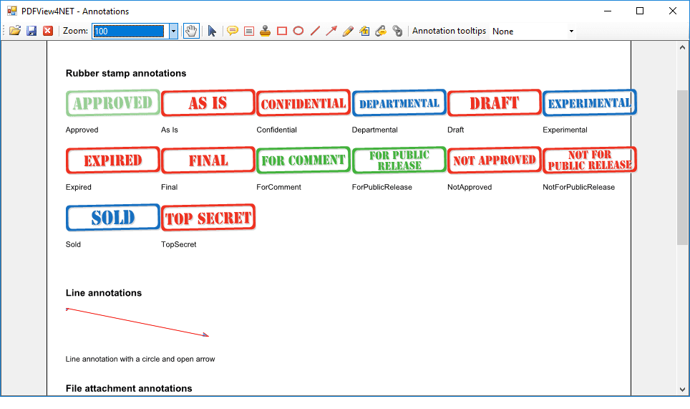690x409 pixels.
Task: Select the link annotation tool
Action: (397, 31)
